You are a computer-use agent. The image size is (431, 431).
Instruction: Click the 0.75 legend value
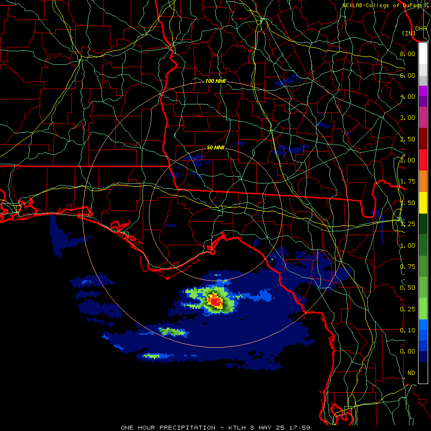click(x=408, y=267)
